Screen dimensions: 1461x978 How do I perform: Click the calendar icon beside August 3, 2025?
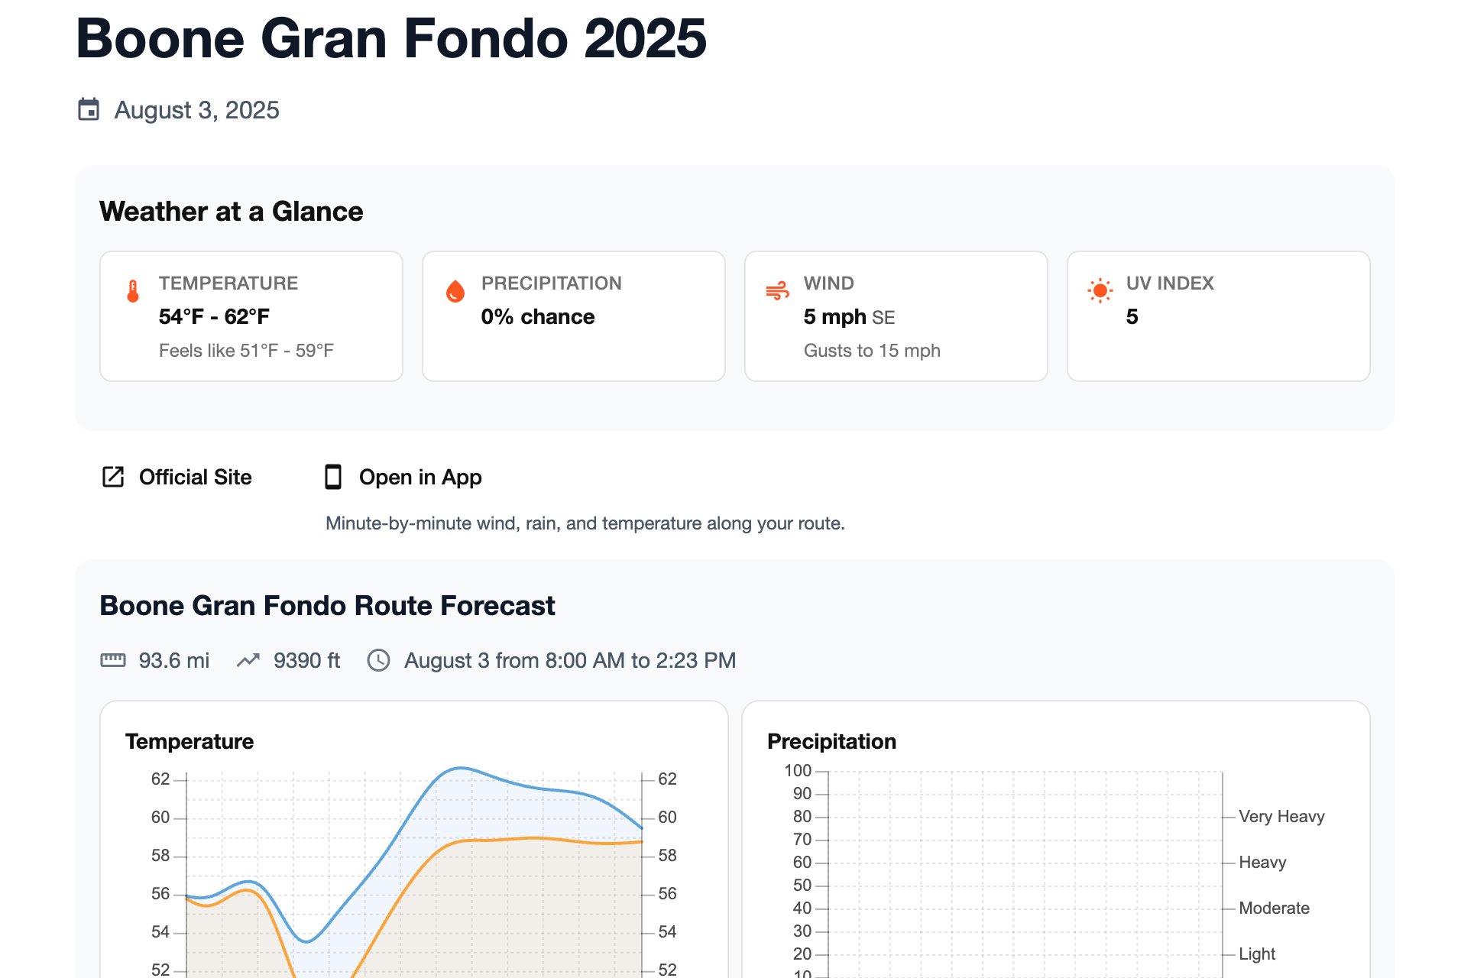click(89, 110)
